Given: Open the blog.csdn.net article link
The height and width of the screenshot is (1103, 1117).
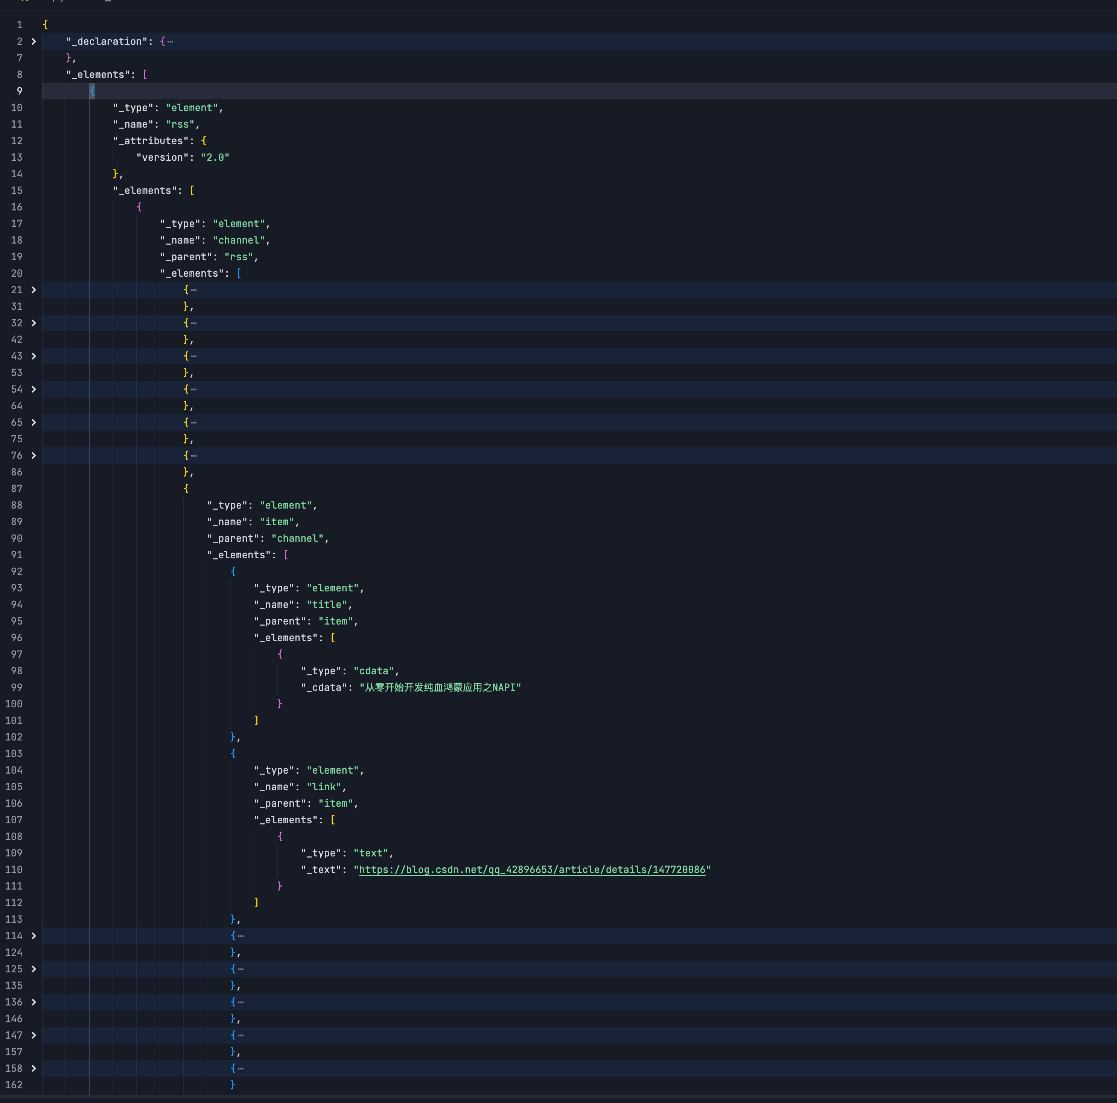Looking at the screenshot, I should coord(532,870).
